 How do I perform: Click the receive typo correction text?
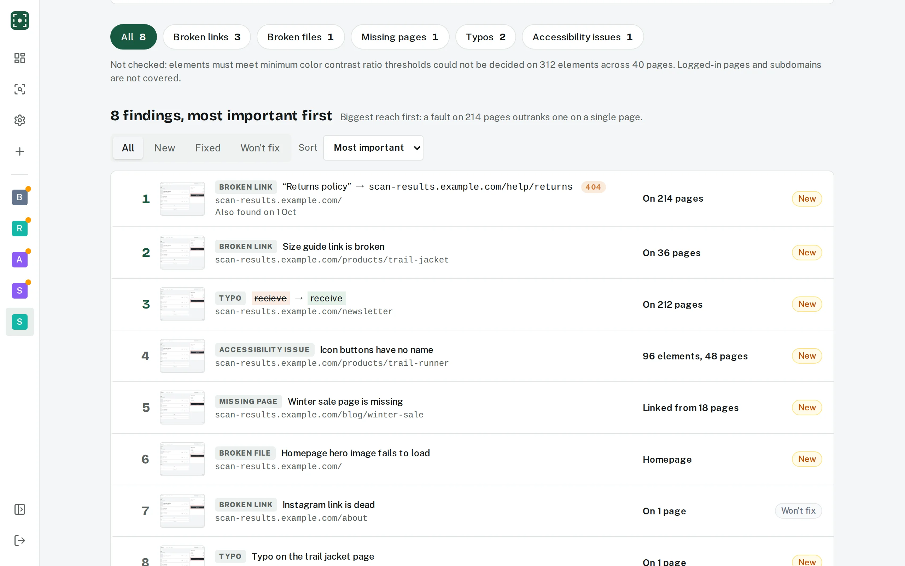point(326,298)
